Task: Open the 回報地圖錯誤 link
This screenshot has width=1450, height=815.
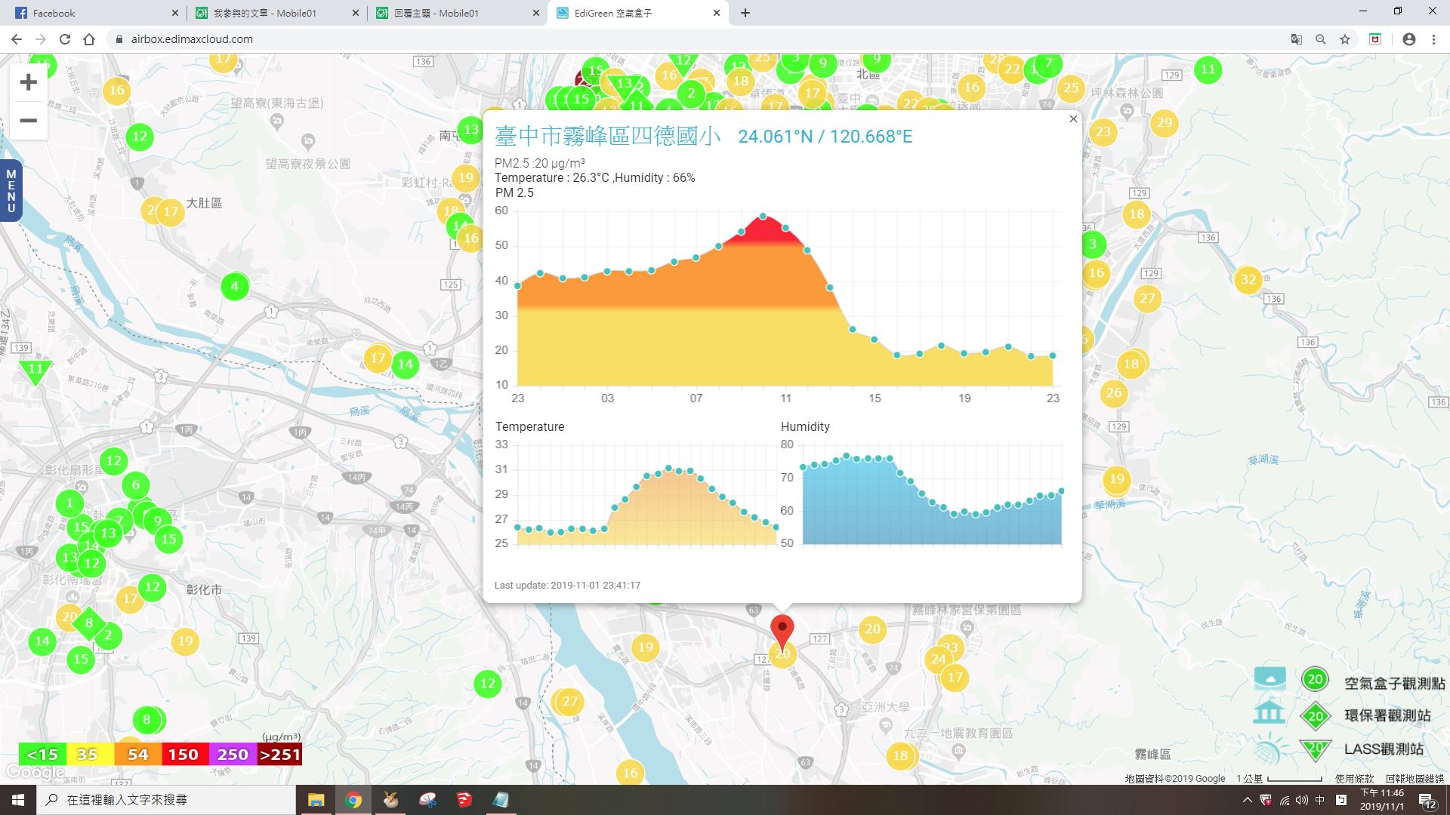Action: [1415, 779]
